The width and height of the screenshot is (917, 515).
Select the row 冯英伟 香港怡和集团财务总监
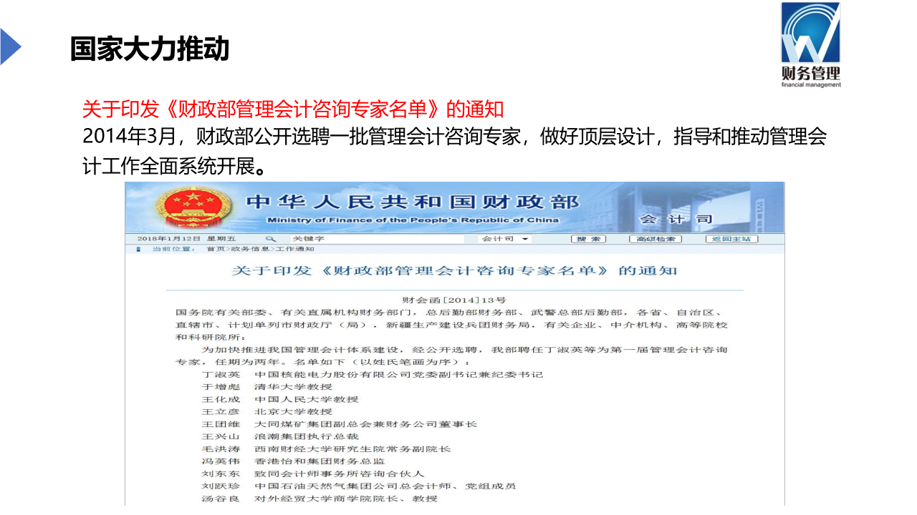coord(293,461)
